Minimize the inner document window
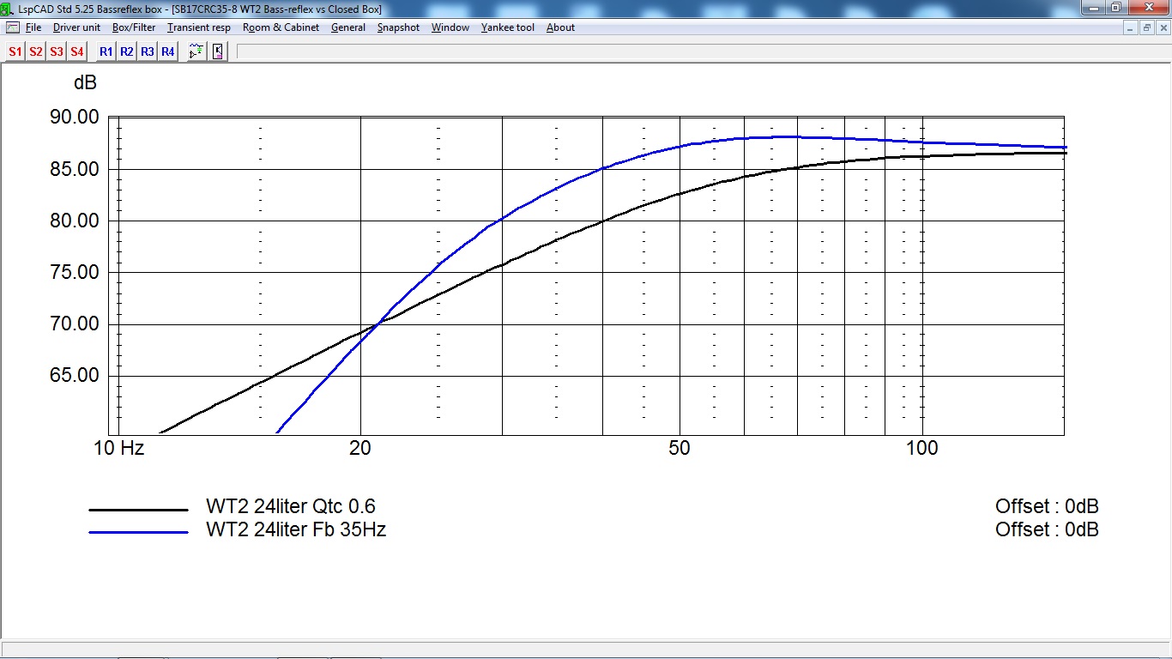 click(x=1132, y=27)
